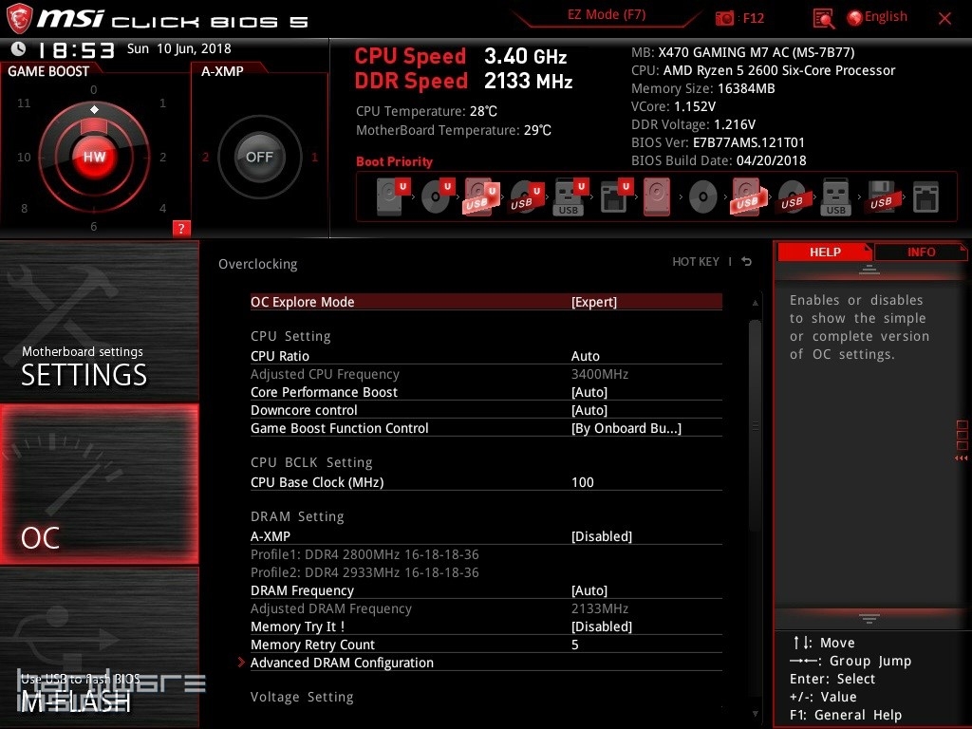Select the legacy network boot icon
The height and width of the screenshot is (729, 972).
925,197
